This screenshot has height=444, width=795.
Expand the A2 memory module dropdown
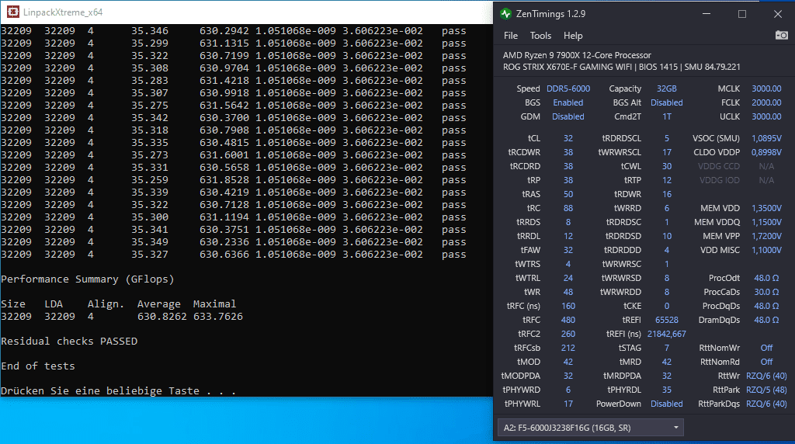[x=676, y=428]
